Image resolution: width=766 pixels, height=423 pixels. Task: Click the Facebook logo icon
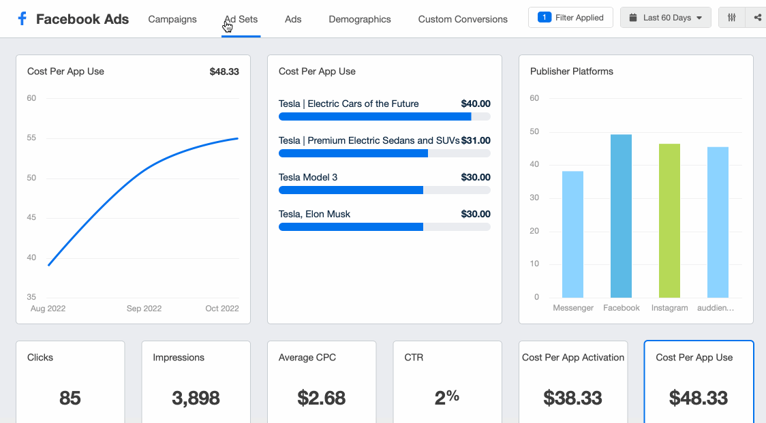pos(22,19)
